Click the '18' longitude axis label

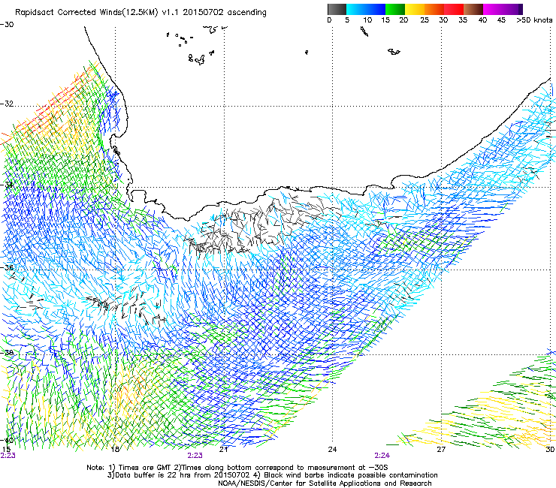point(115,450)
